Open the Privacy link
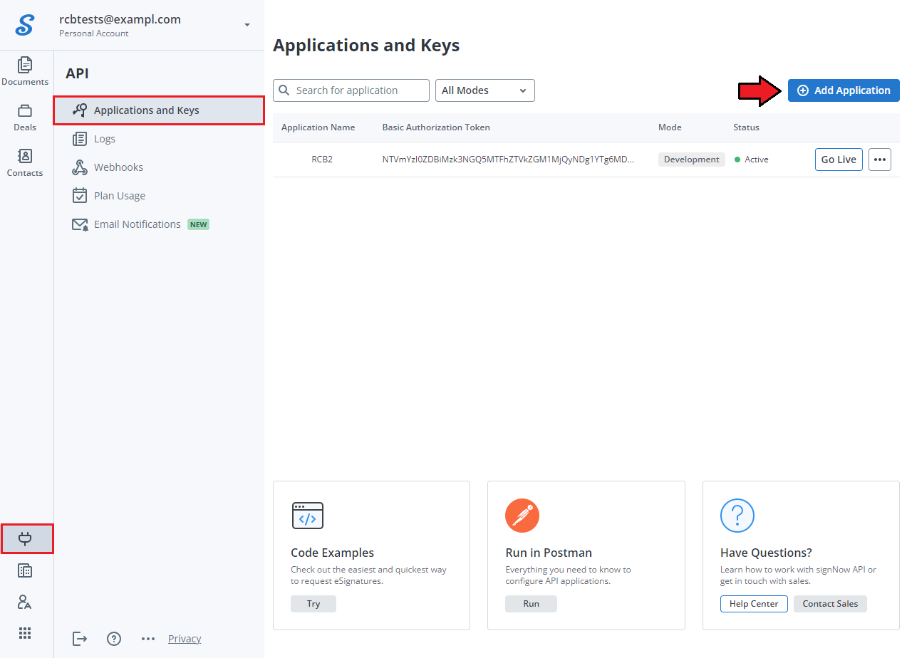The width and height of the screenshot is (902, 658). (185, 639)
